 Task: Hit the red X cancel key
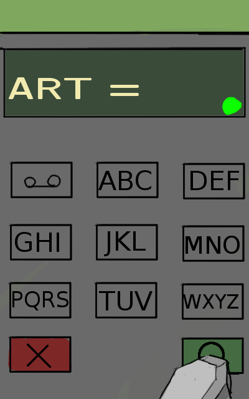point(40,355)
